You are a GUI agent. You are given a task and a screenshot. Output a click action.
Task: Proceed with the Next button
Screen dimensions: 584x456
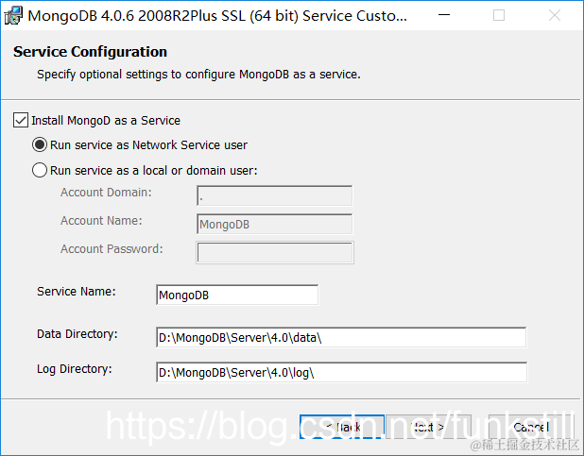coord(428,427)
